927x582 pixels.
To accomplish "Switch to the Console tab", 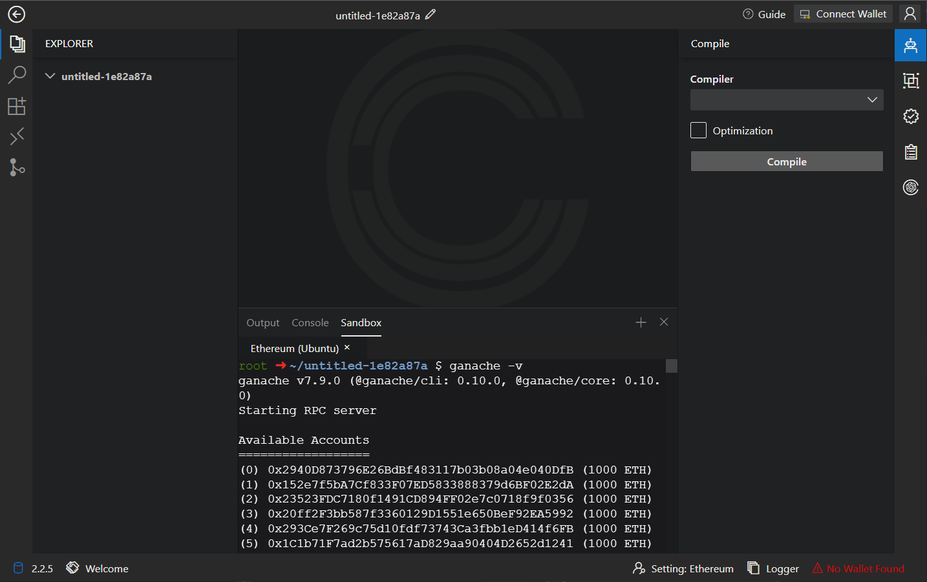I will (x=310, y=323).
